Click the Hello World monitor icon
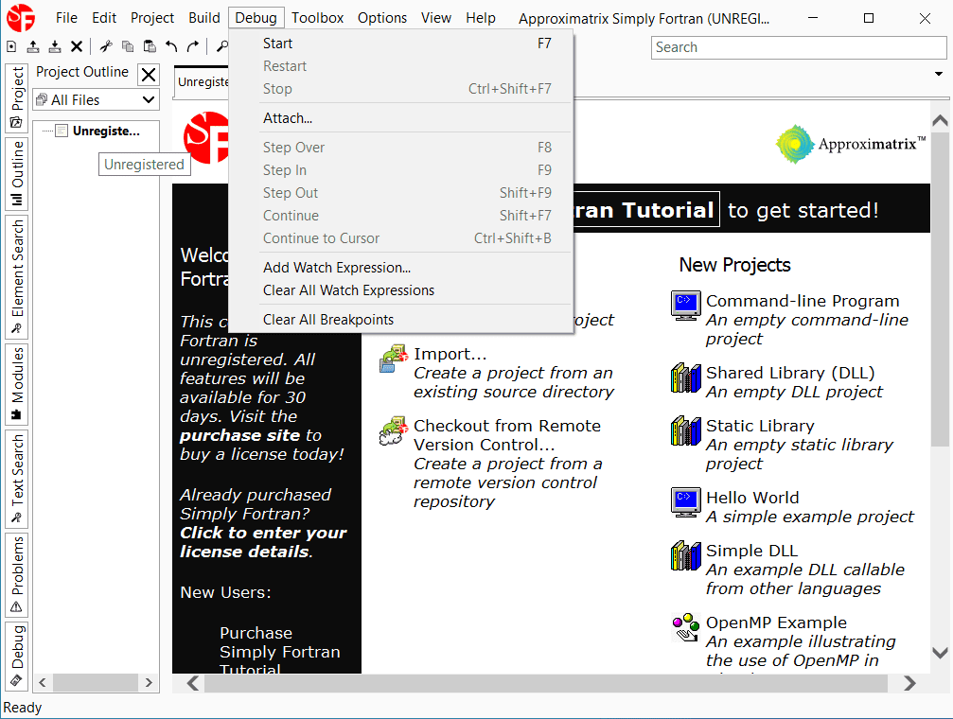 coord(685,502)
